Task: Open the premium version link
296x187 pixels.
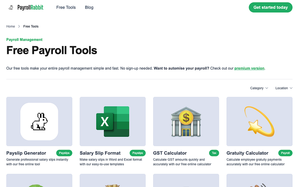Action: tap(249, 68)
